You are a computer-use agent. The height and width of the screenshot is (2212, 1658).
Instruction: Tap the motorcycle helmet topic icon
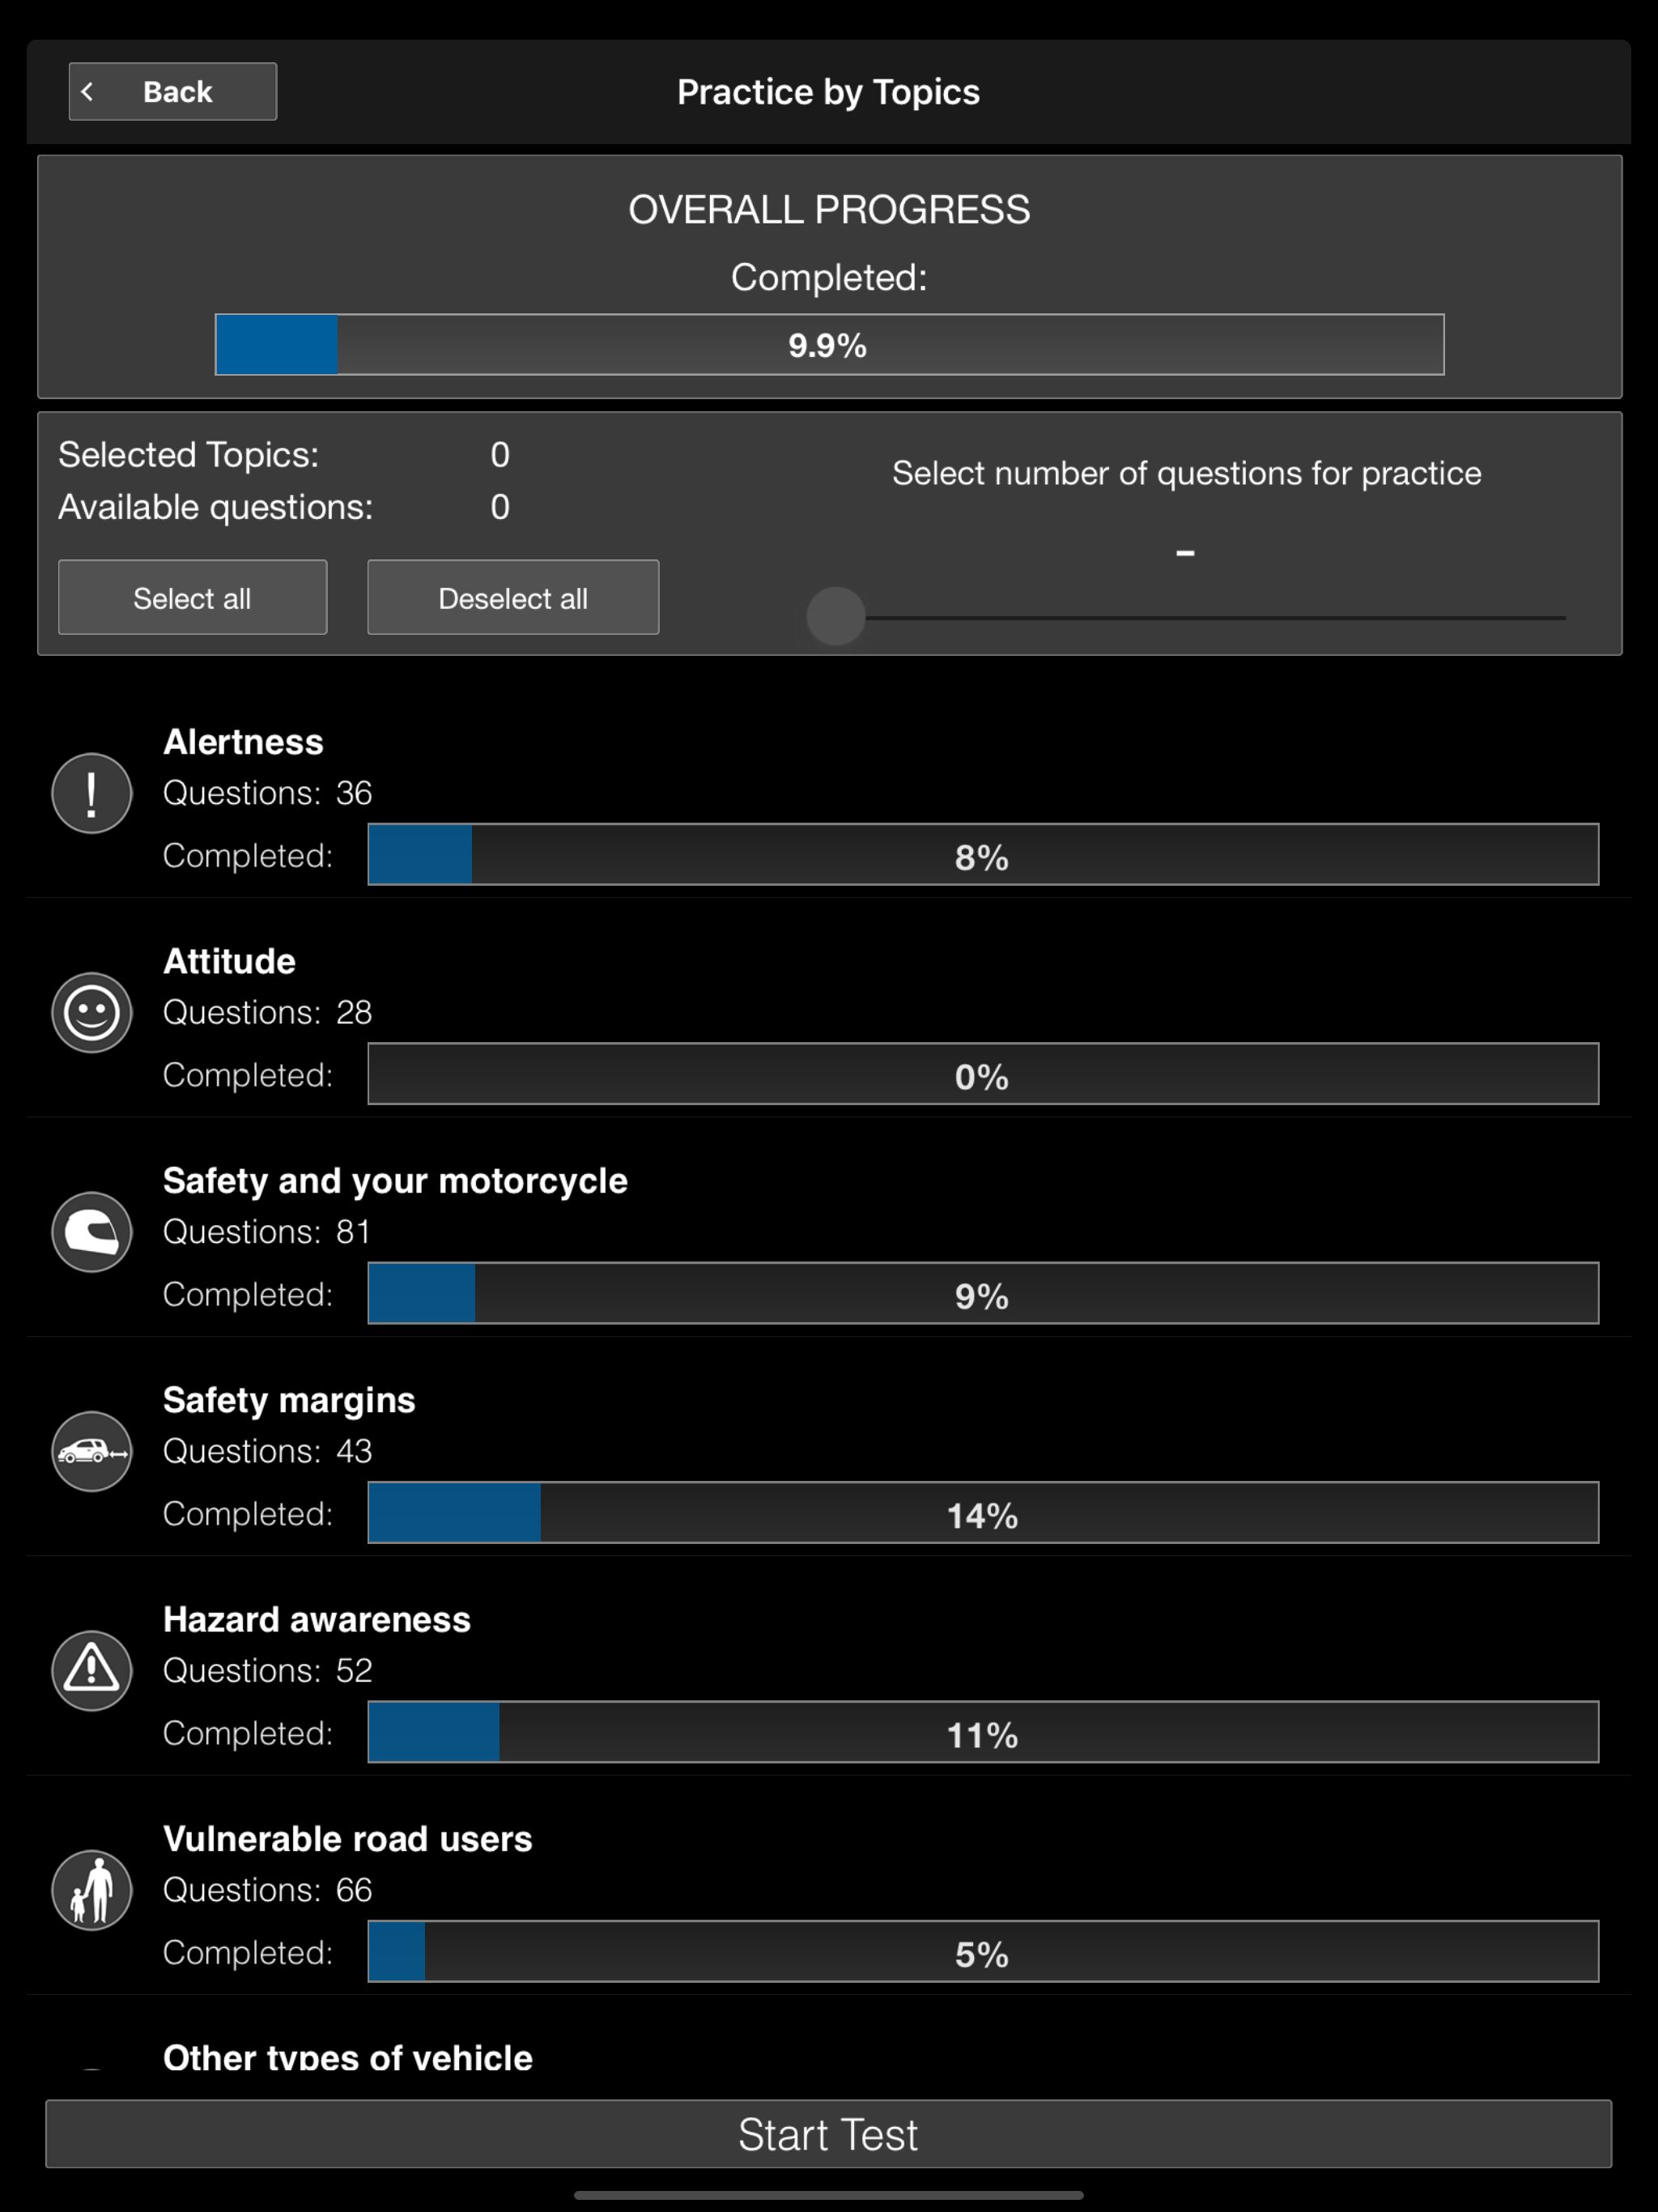point(92,1231)
